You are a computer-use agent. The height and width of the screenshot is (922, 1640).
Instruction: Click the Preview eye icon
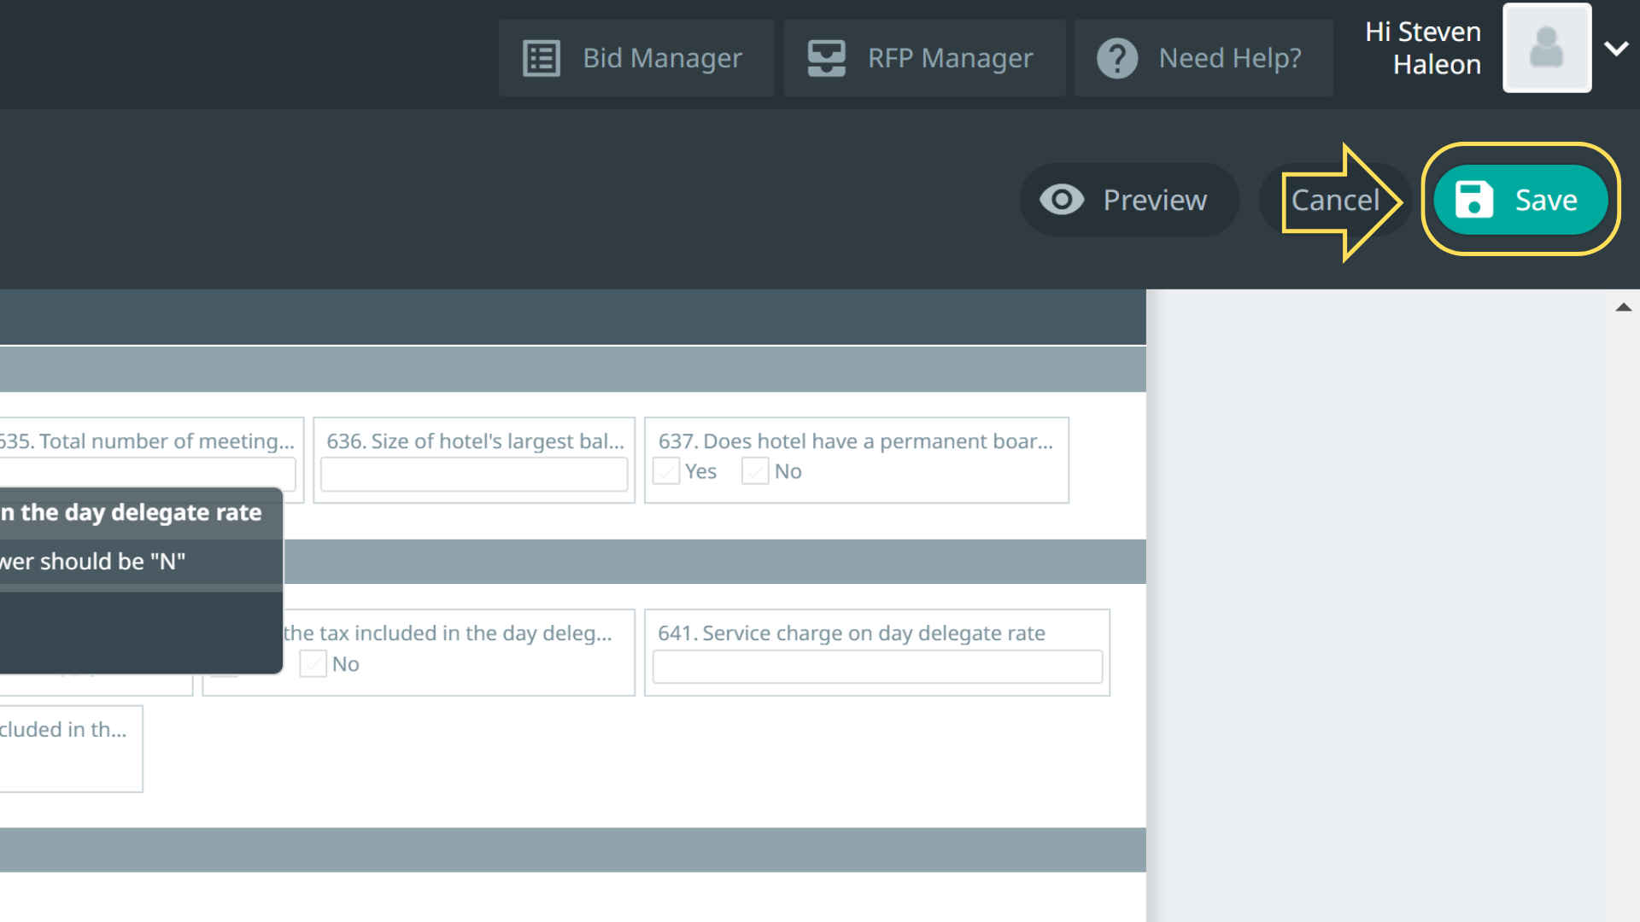[x=1061, y=200]
